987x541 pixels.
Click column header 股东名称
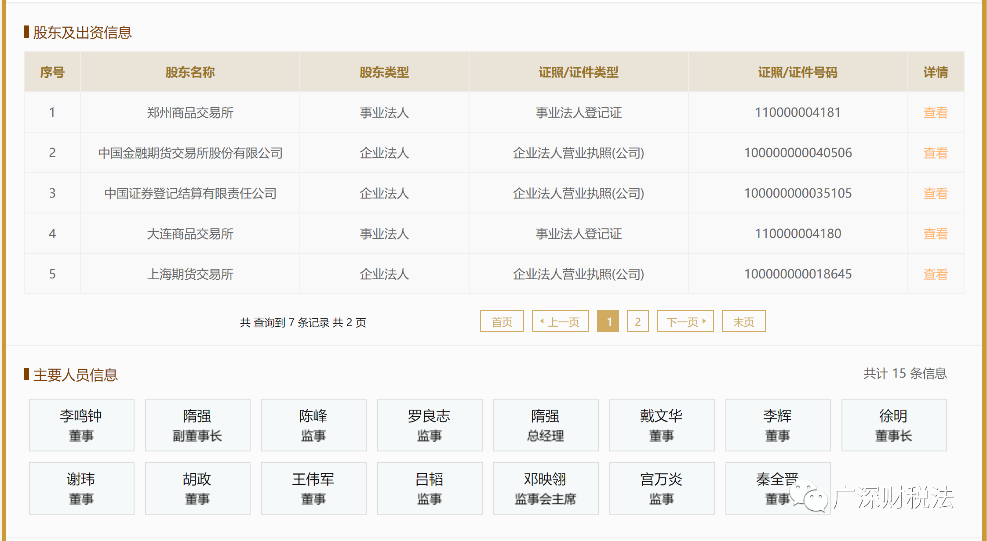coord(190,72)
